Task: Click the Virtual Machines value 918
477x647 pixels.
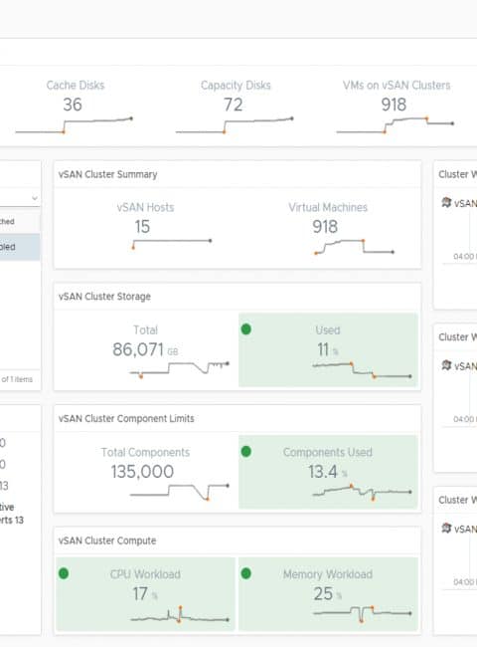Action: (x=325, y=227)
